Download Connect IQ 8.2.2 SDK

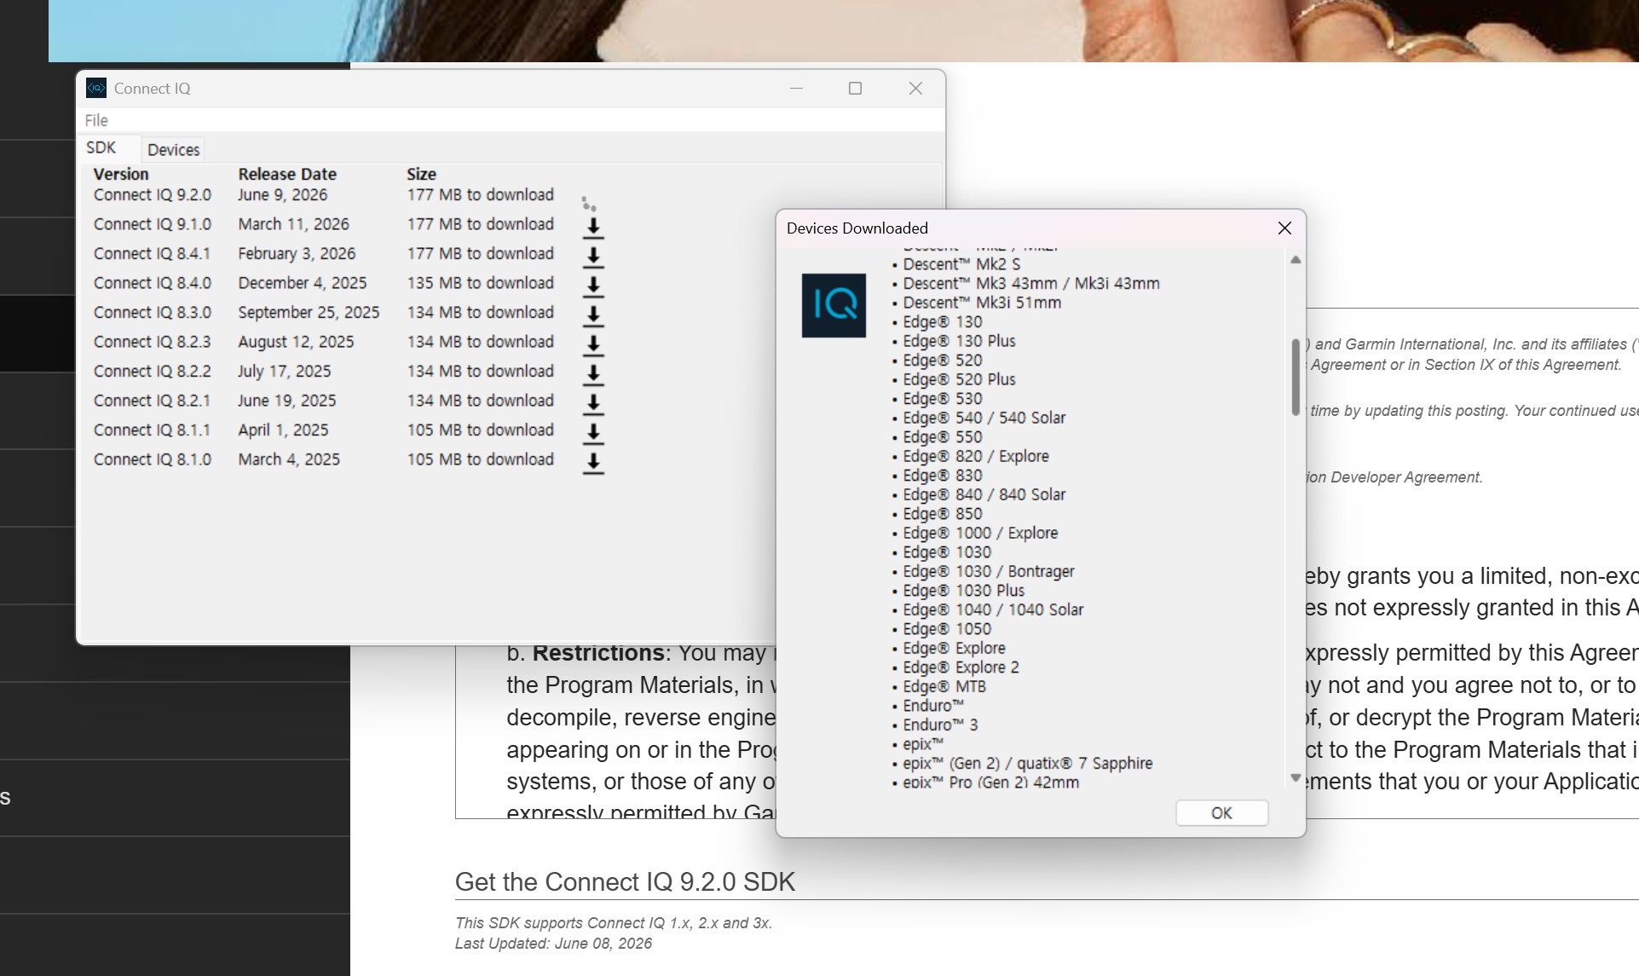click(593, 373)
